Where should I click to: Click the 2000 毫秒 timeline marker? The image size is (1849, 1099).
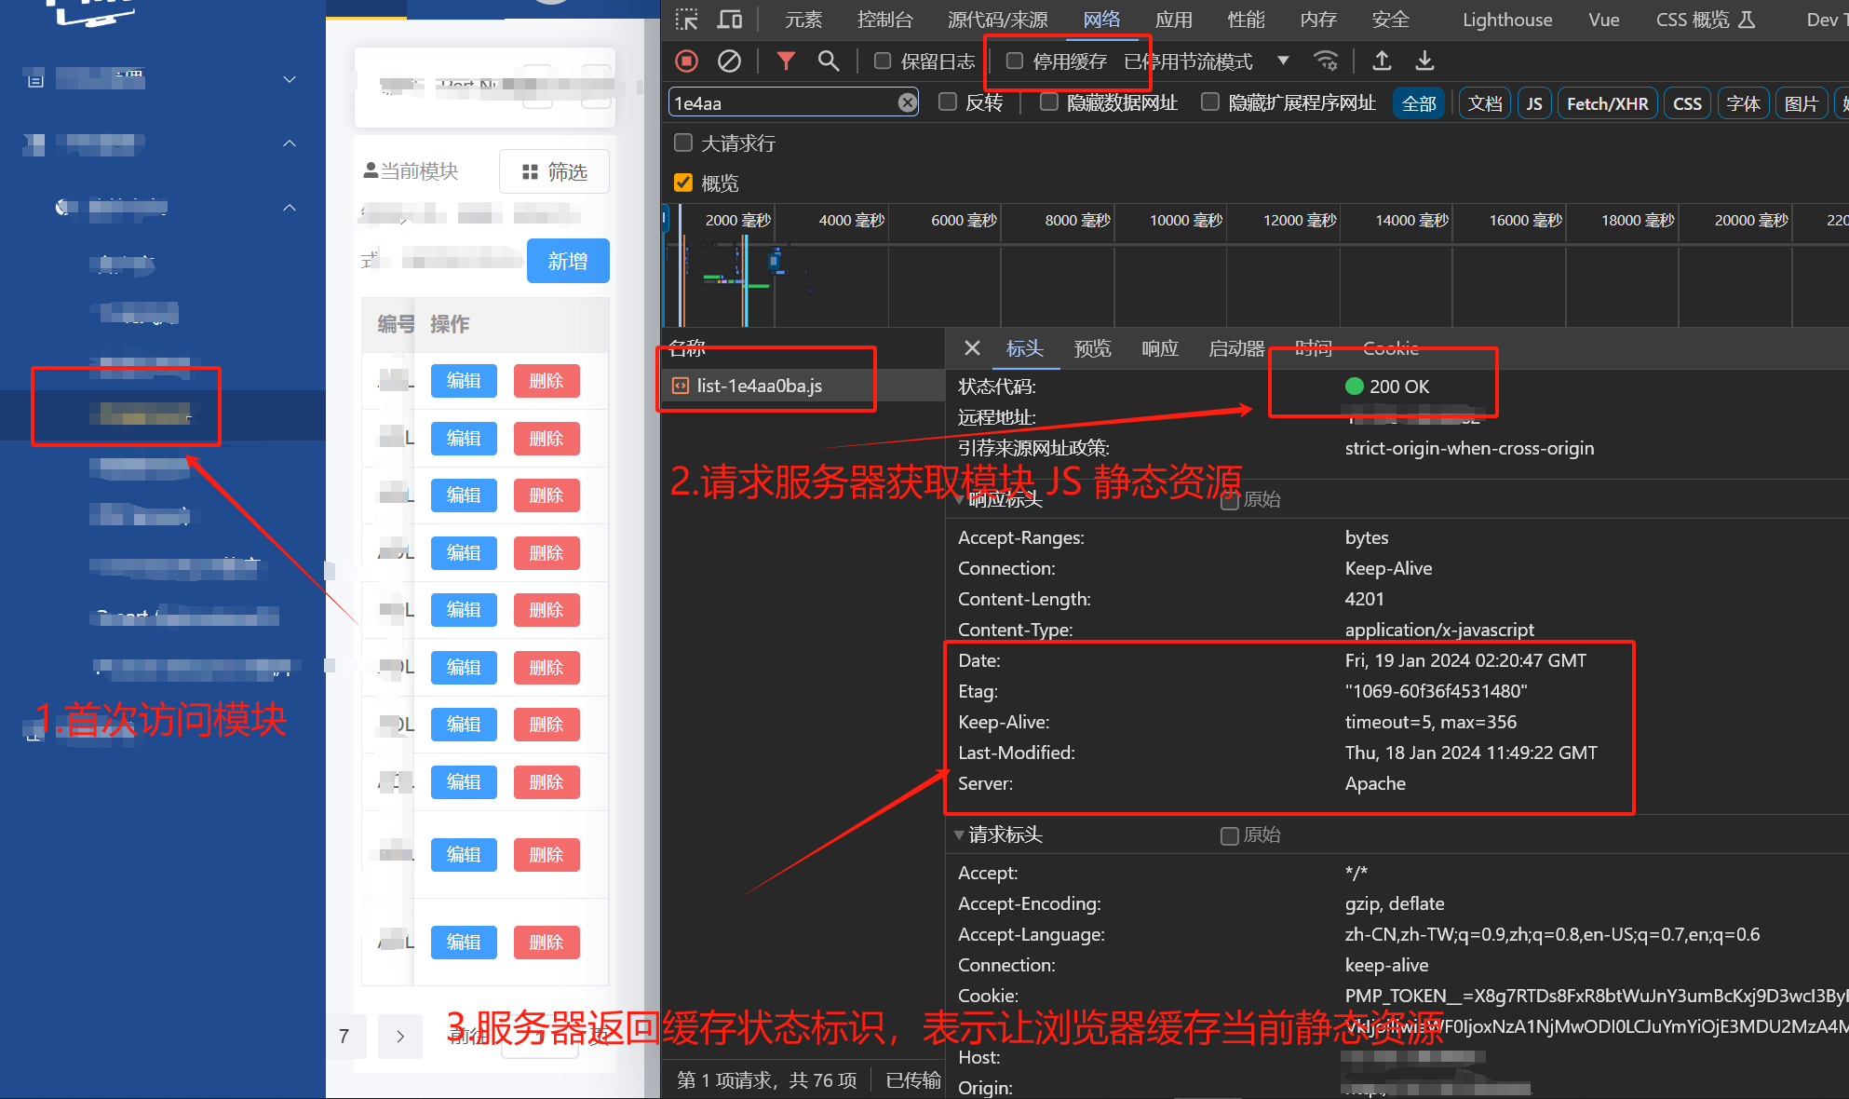click(x=737, y=221)
